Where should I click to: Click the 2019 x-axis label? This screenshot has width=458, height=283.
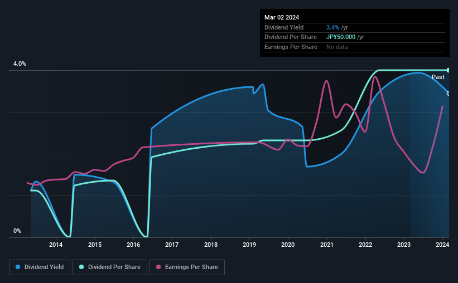(x=249, y=245)
